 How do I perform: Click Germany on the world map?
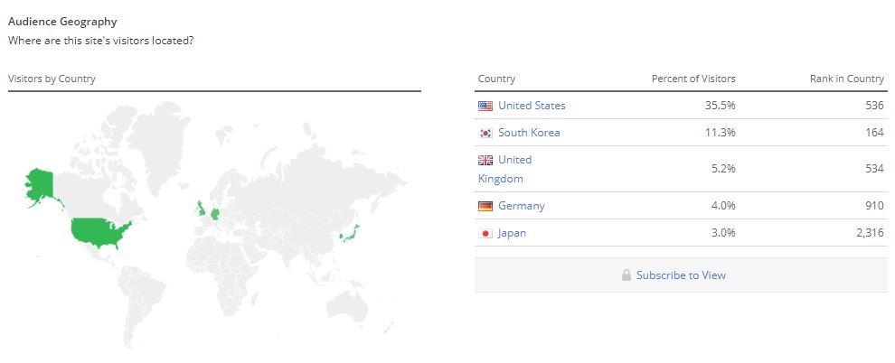[214, 215]
